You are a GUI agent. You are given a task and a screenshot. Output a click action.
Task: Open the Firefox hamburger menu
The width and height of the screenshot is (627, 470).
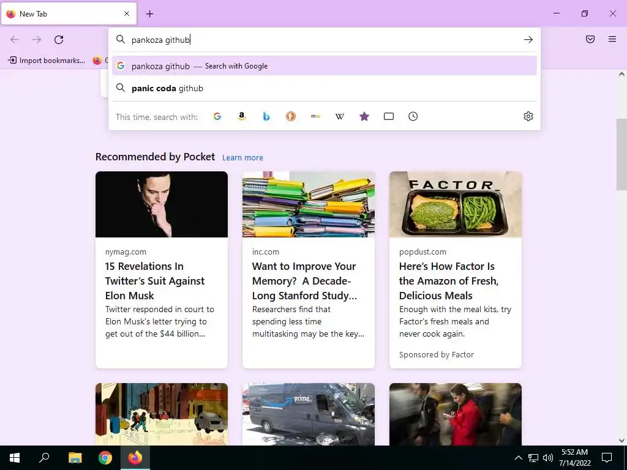click(x=612, y=39)
